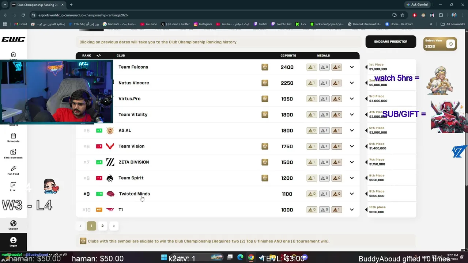Open the Instagram bookmark
Screen dimensions: 468x263
(x=203, y=24)
